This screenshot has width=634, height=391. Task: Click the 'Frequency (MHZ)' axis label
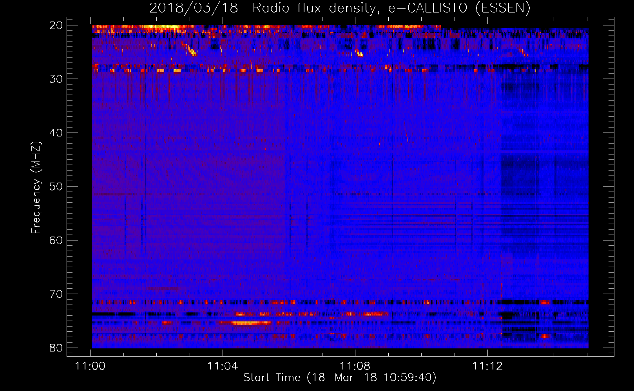[36, 187]
